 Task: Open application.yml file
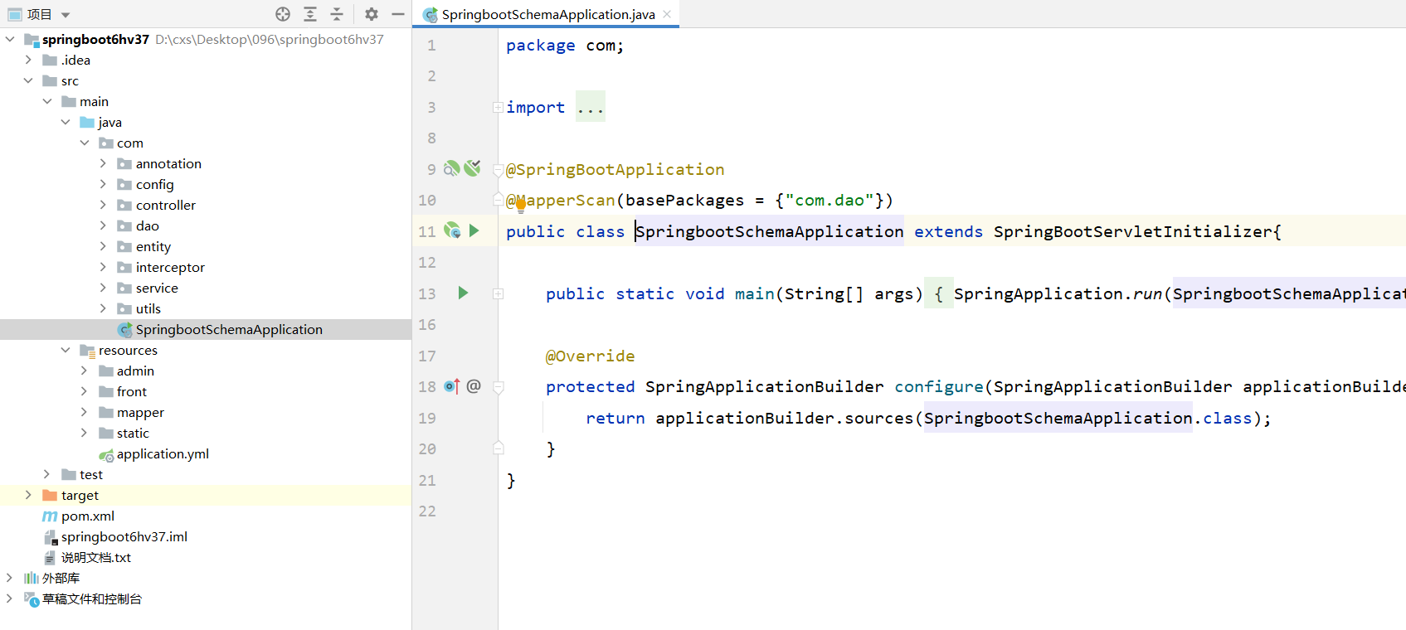pos(163,453)
